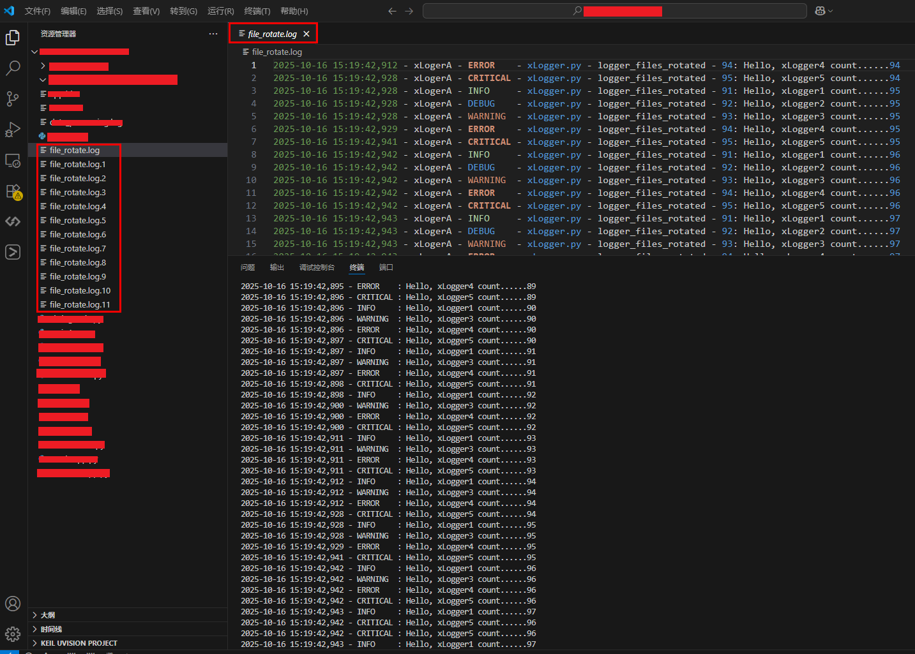Viewport: 915px width, 654px height.
Task: Close the file_rotate.log editor tab
Action: [306, 34]
